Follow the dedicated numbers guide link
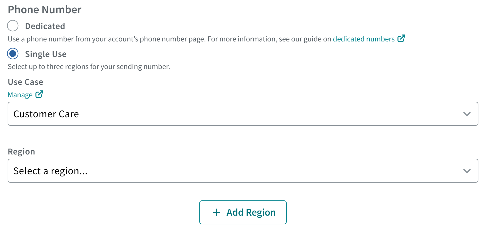Viewport: 488px width, 230px height. (x=364, y=39)
